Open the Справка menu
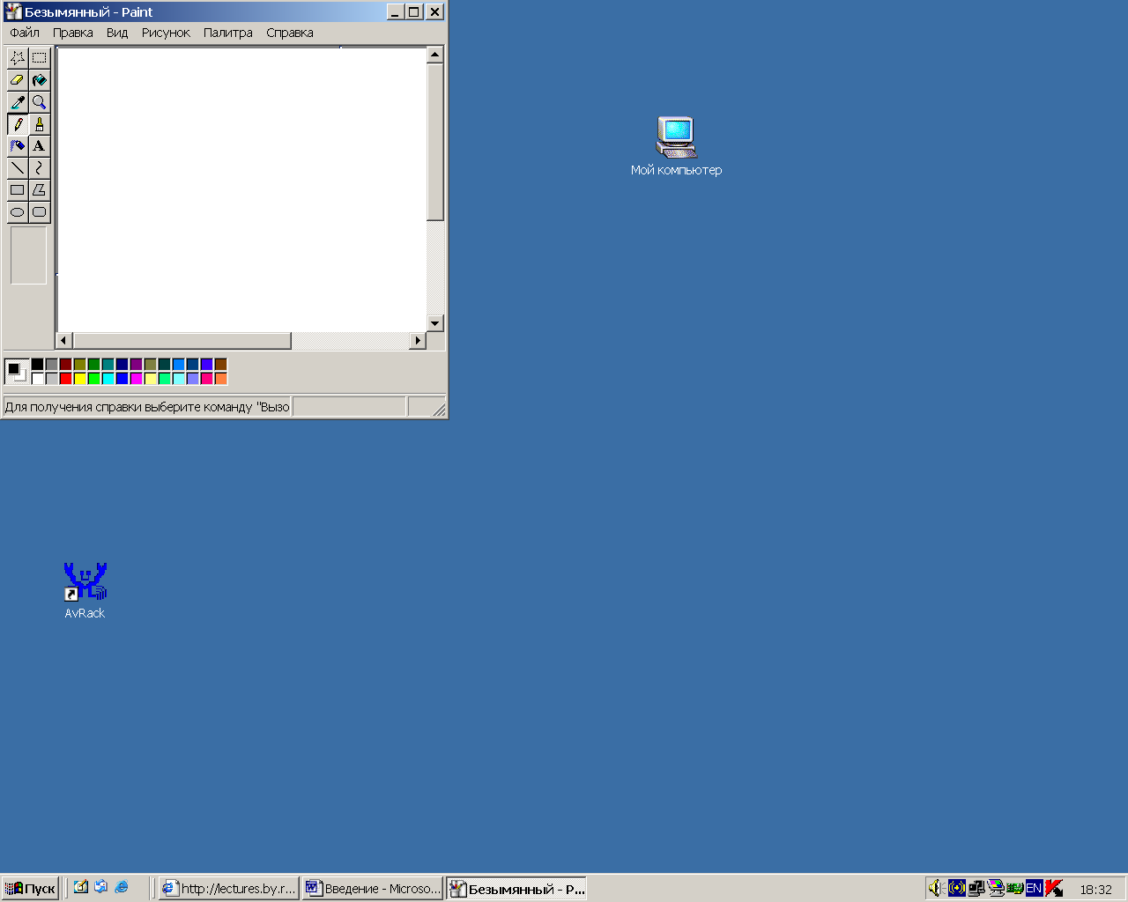Image resolution: width=1128 pixels, height=902 pixels. [290, 33]
